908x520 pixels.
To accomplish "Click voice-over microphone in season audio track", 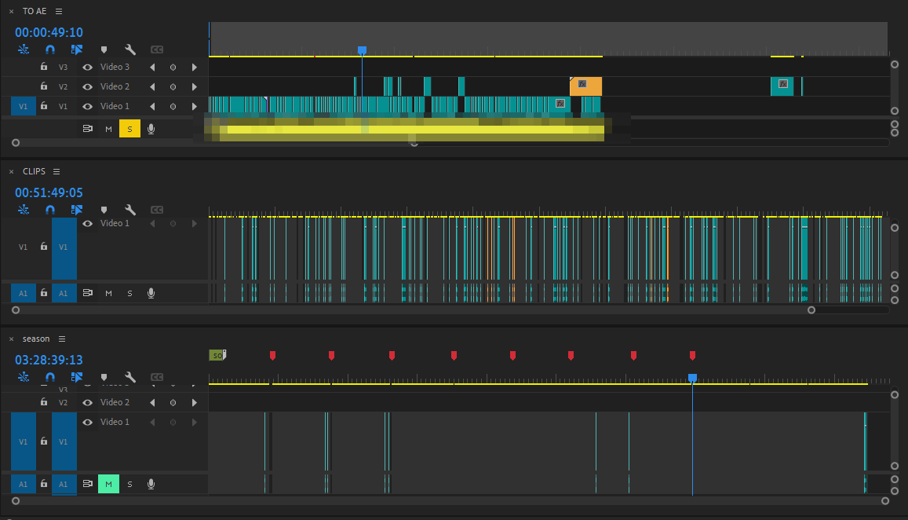I will click(151, 484).
